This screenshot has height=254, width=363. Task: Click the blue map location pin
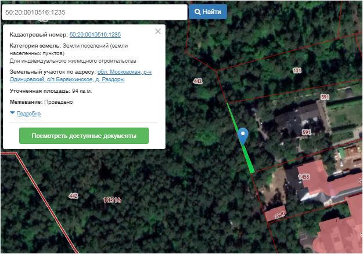click(x=243, y=136)
